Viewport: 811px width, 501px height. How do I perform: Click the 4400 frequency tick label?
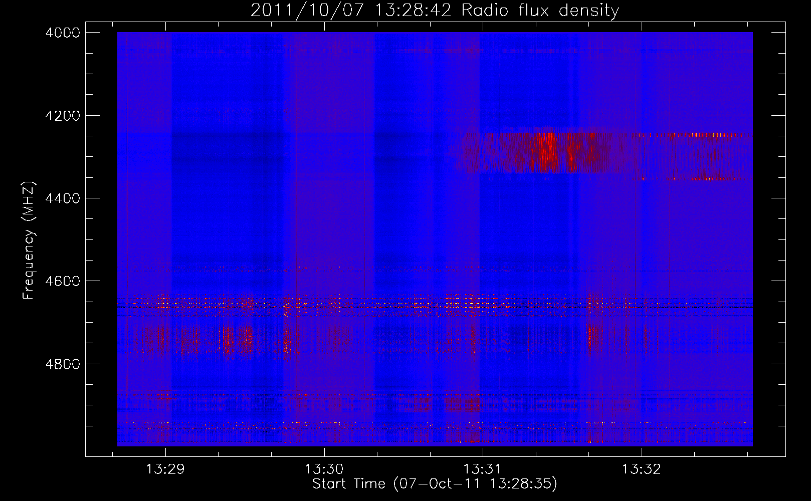[63, 198]
